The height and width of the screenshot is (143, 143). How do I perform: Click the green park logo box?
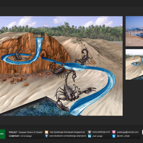3,134
